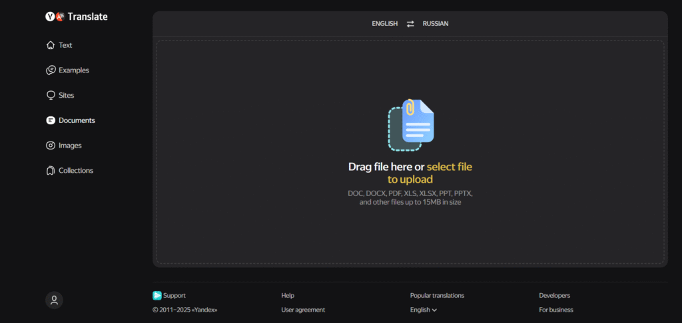
Task: Open the Popular translations link
Action: (x=437, y=295)
